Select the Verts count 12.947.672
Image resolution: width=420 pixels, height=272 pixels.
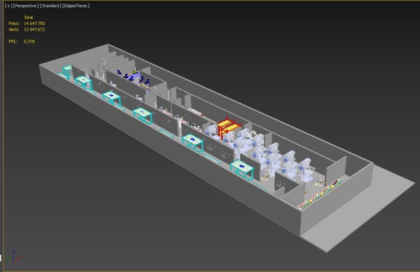[x=34, y=29]
